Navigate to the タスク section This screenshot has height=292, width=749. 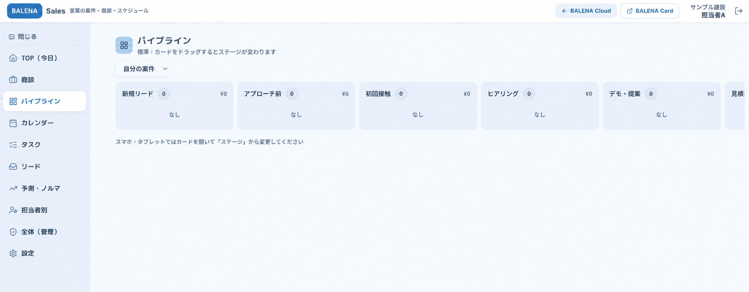(x=44, y=145)
